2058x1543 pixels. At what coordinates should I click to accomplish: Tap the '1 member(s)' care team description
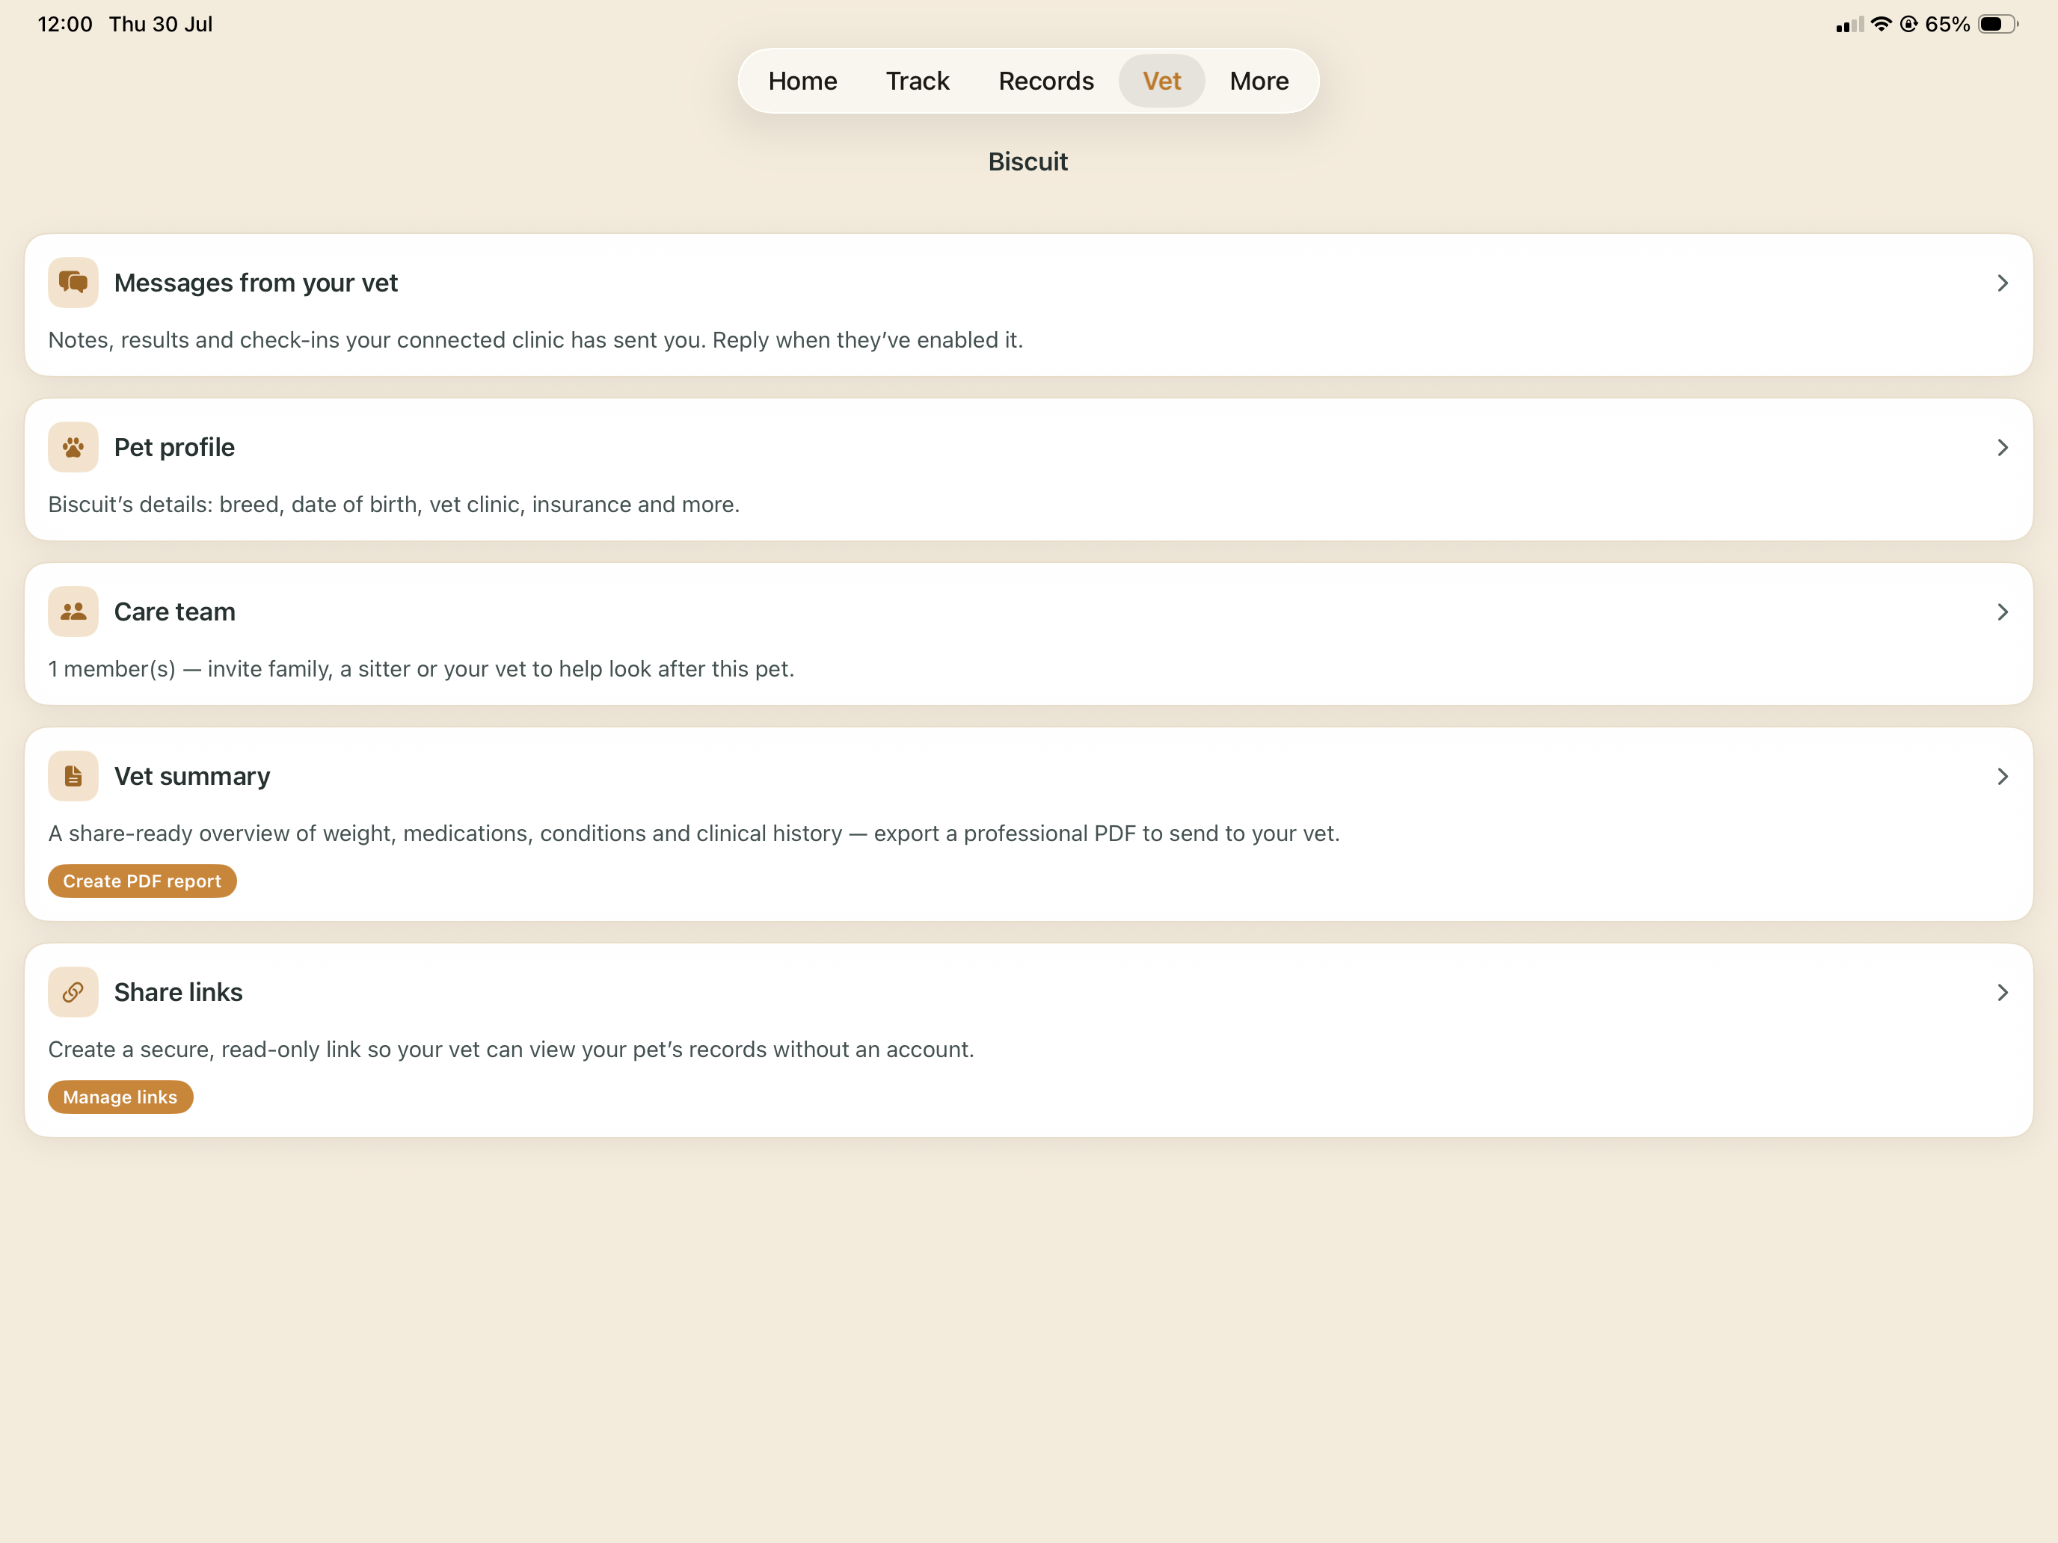(x=422, y=669)
